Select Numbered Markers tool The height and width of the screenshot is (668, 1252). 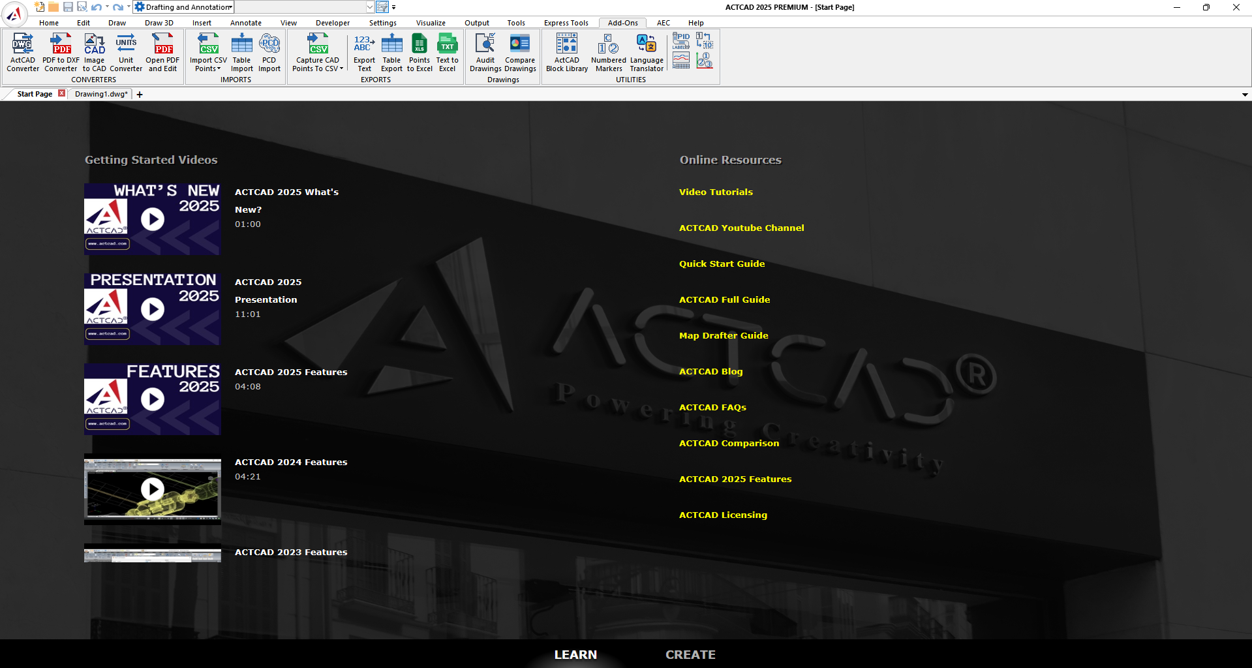[608, 52]
